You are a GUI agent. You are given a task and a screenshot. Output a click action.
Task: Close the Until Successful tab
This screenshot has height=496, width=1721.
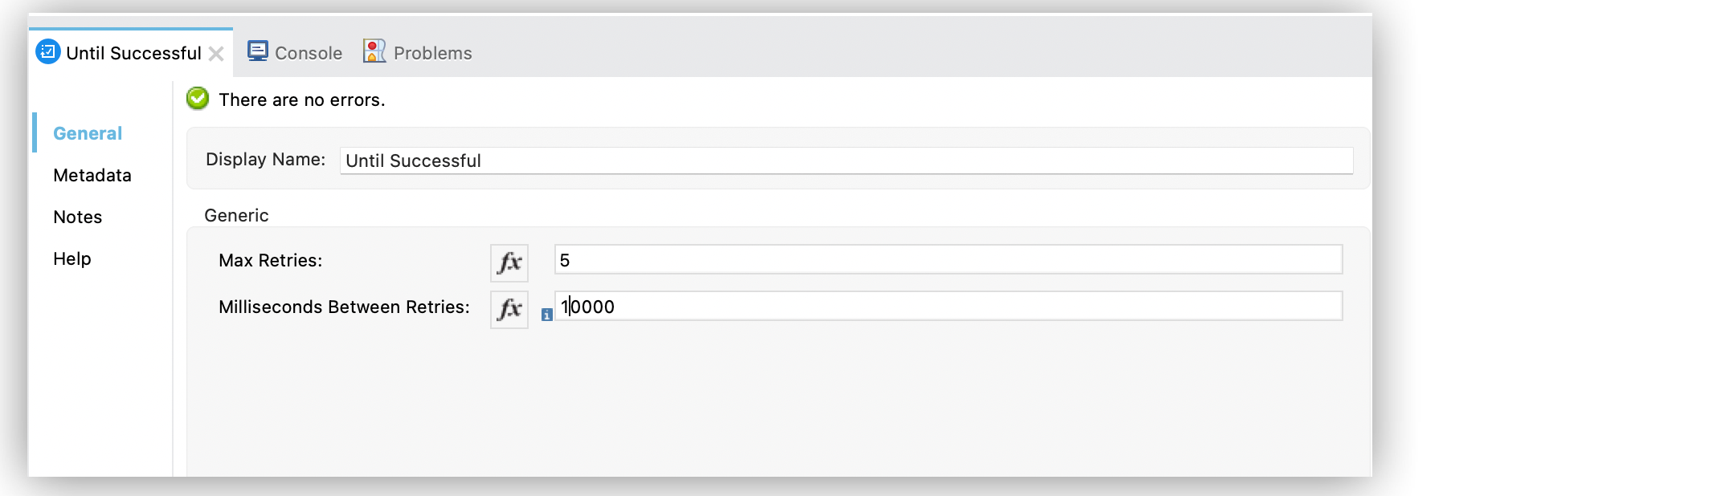(217, 53)
